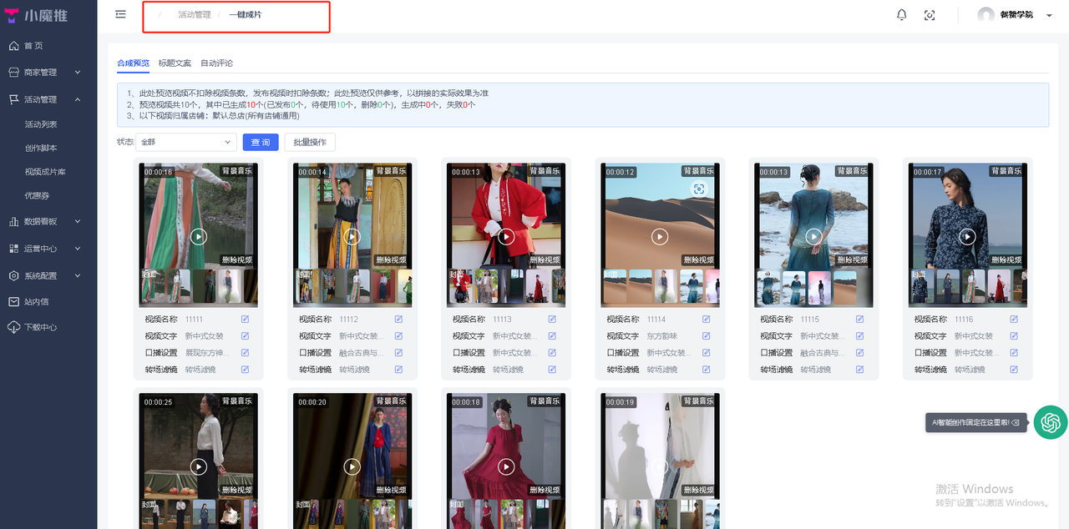Open 视频成片库 in the sidebar
The width and height of the screenshot is (1069, 529).
click(45, 172)
